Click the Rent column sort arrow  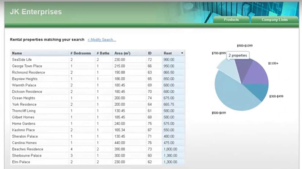click(182, 53)
